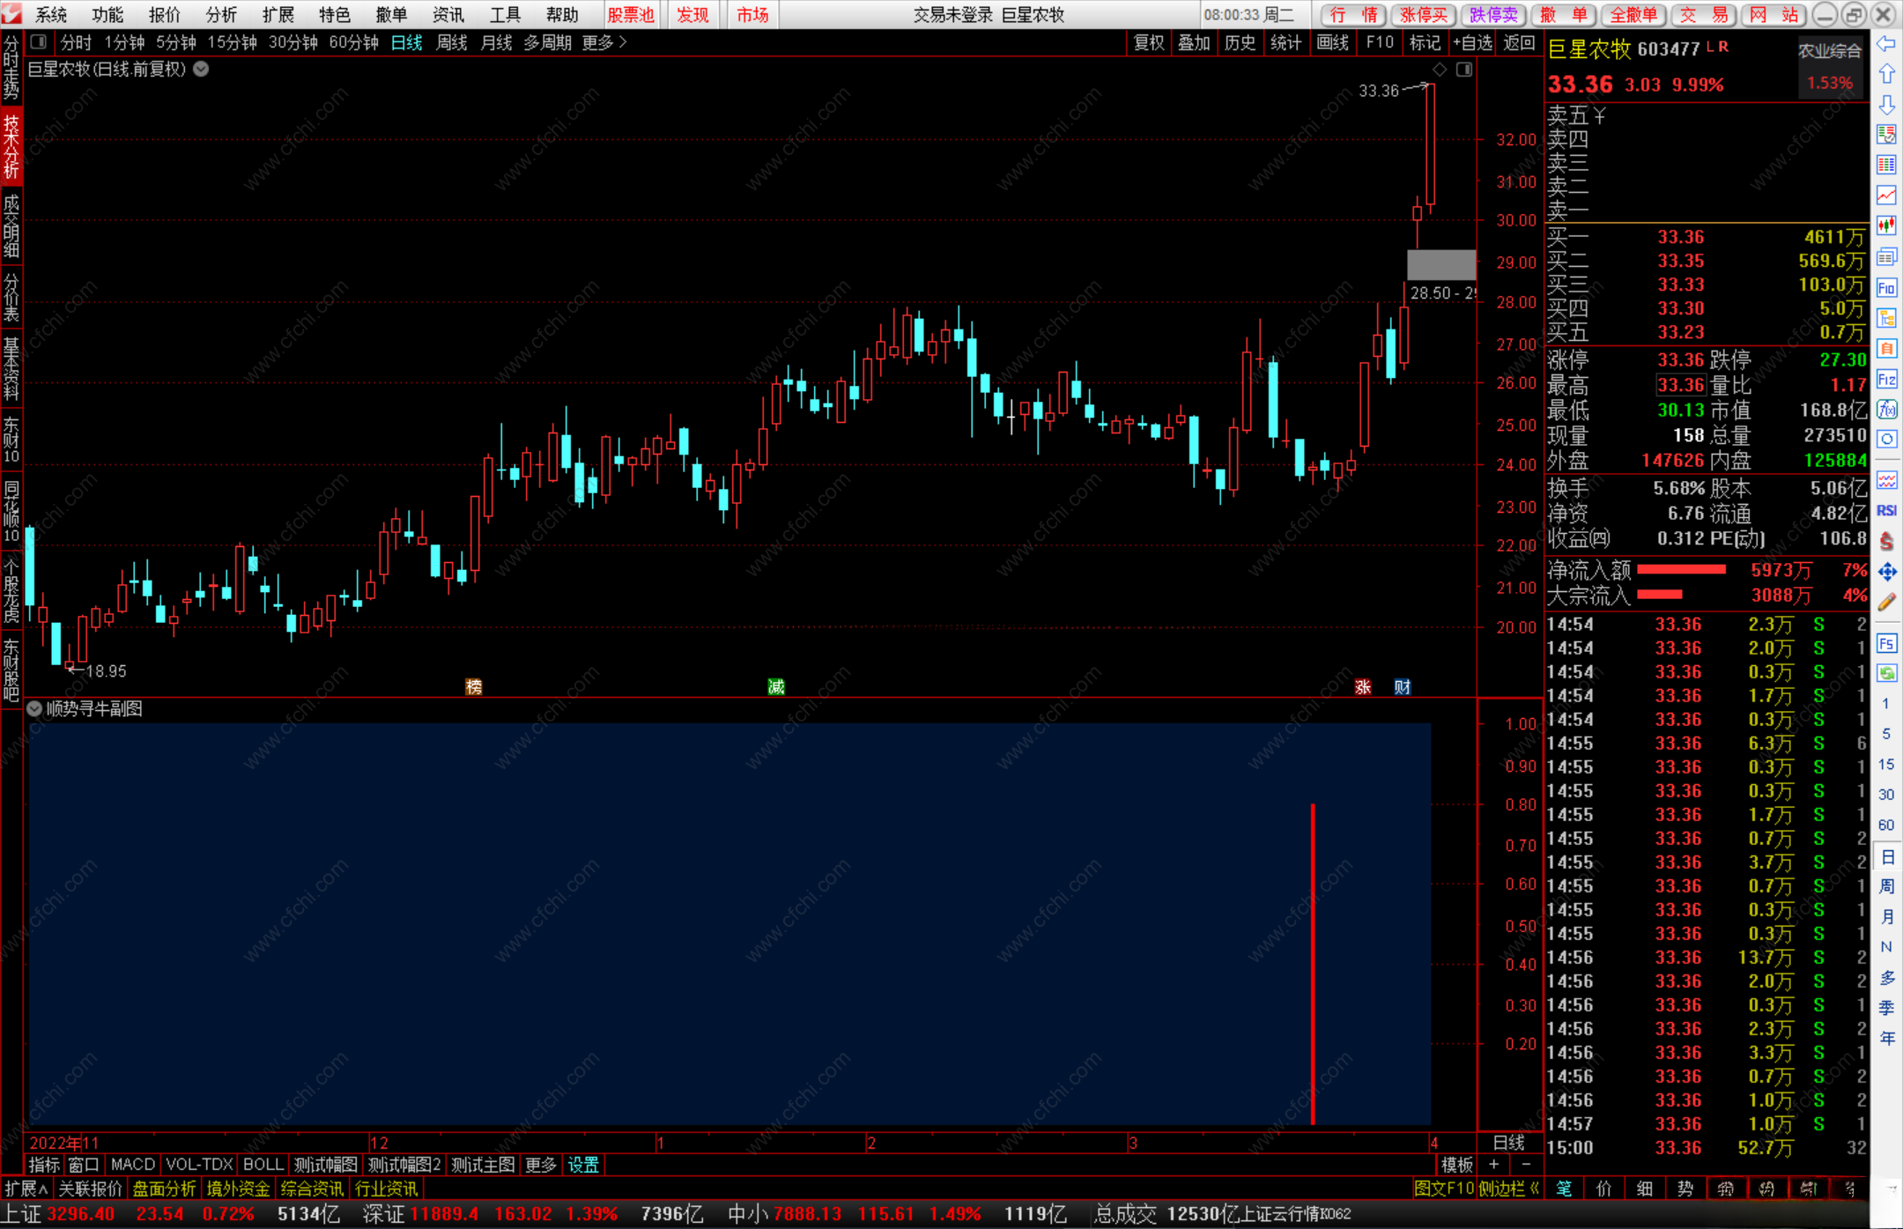
Task: Click the 涨停买 button
Action: [x=1424, y=15]
